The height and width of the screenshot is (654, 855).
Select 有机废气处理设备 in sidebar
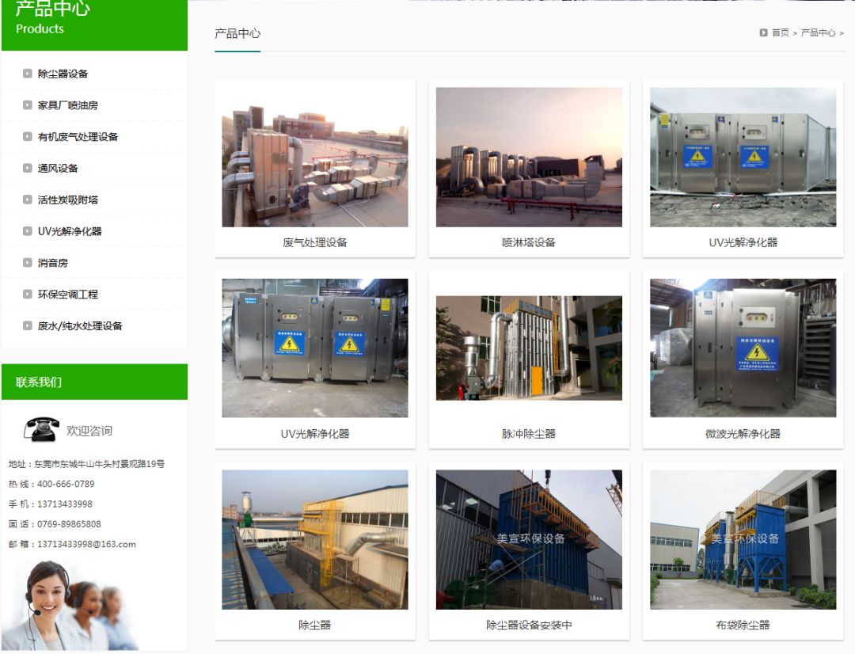[x=78, y=137]
